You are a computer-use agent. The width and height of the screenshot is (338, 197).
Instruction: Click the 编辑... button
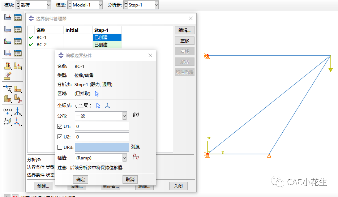(x=185, y=30)
